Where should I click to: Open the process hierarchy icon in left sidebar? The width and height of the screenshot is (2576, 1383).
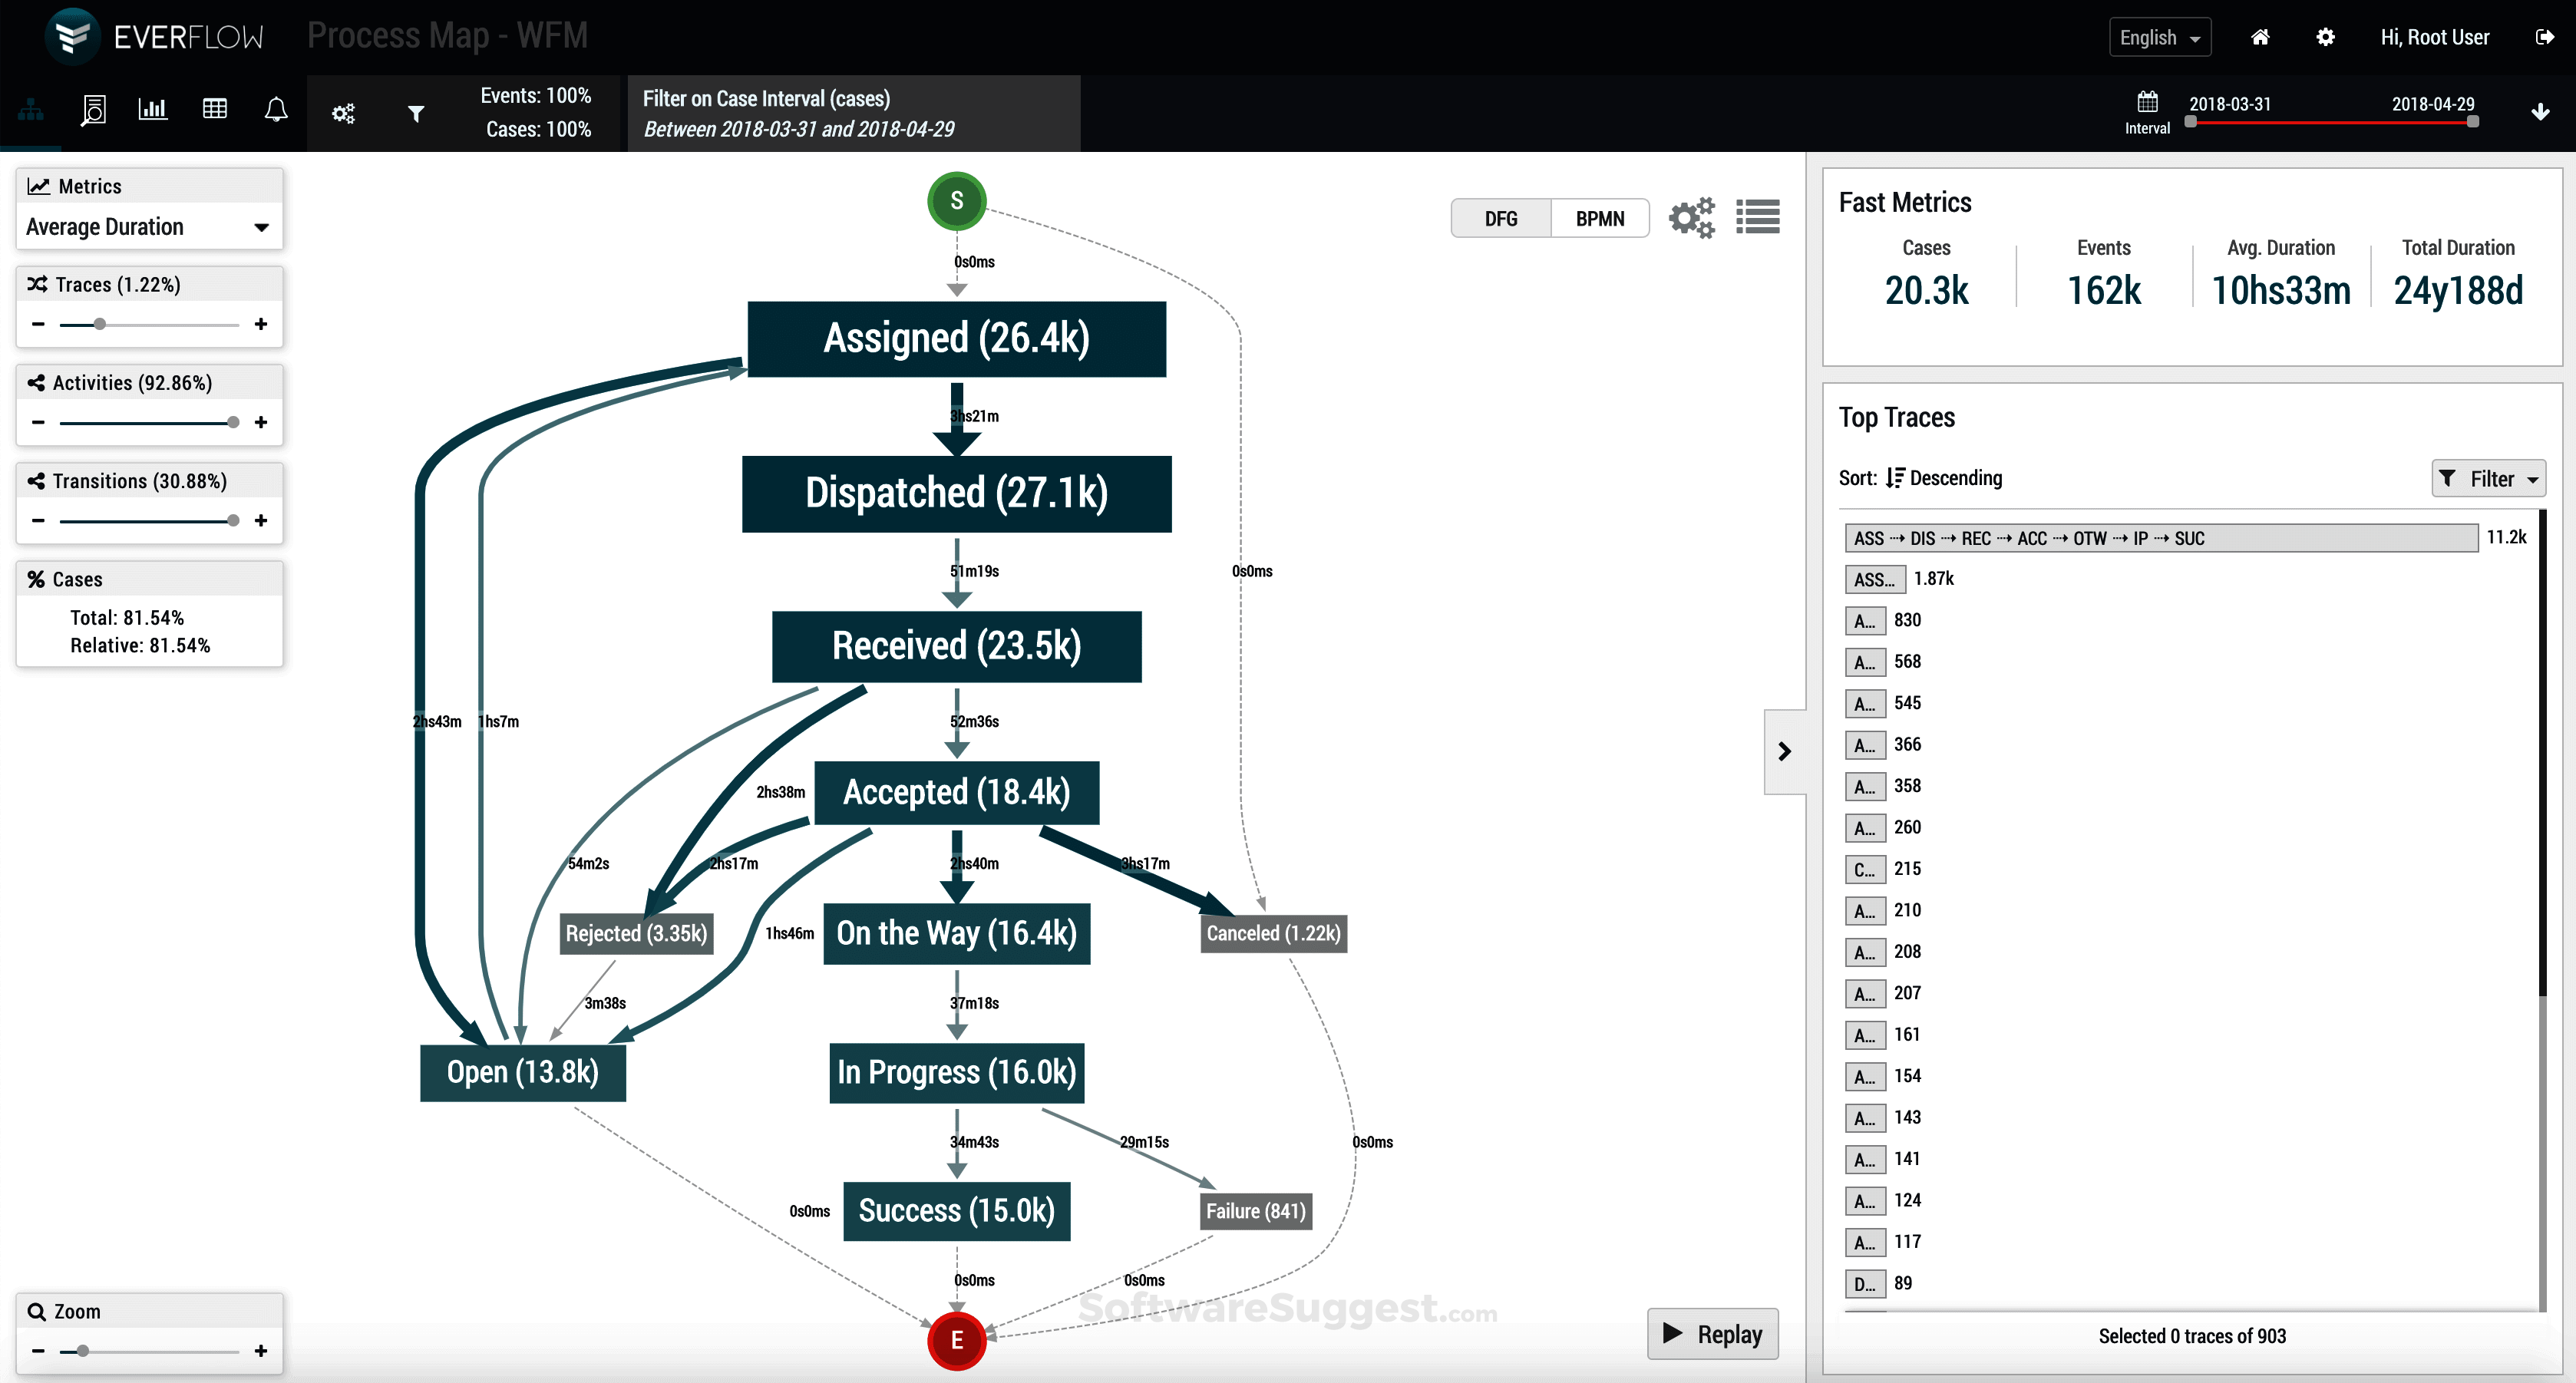coord(30,110)
